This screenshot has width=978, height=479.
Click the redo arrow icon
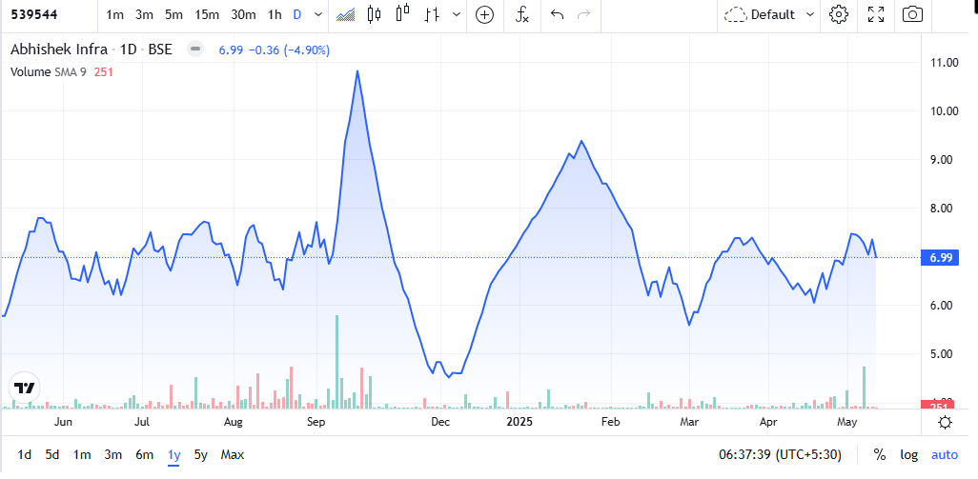583,15
